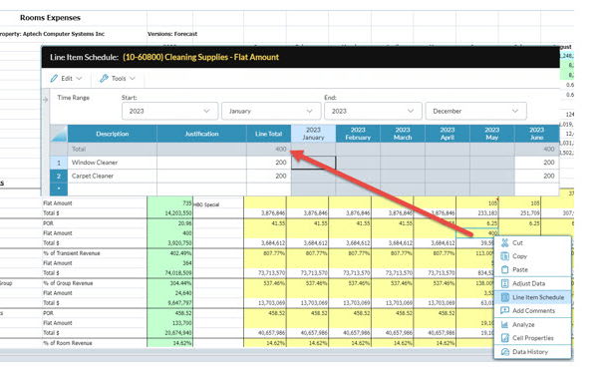The width and height of the screenshot is (604, 378).
Task: Click the Add Comments speech bubble icon
Action: pyautogui.click(x=505, y=310)
